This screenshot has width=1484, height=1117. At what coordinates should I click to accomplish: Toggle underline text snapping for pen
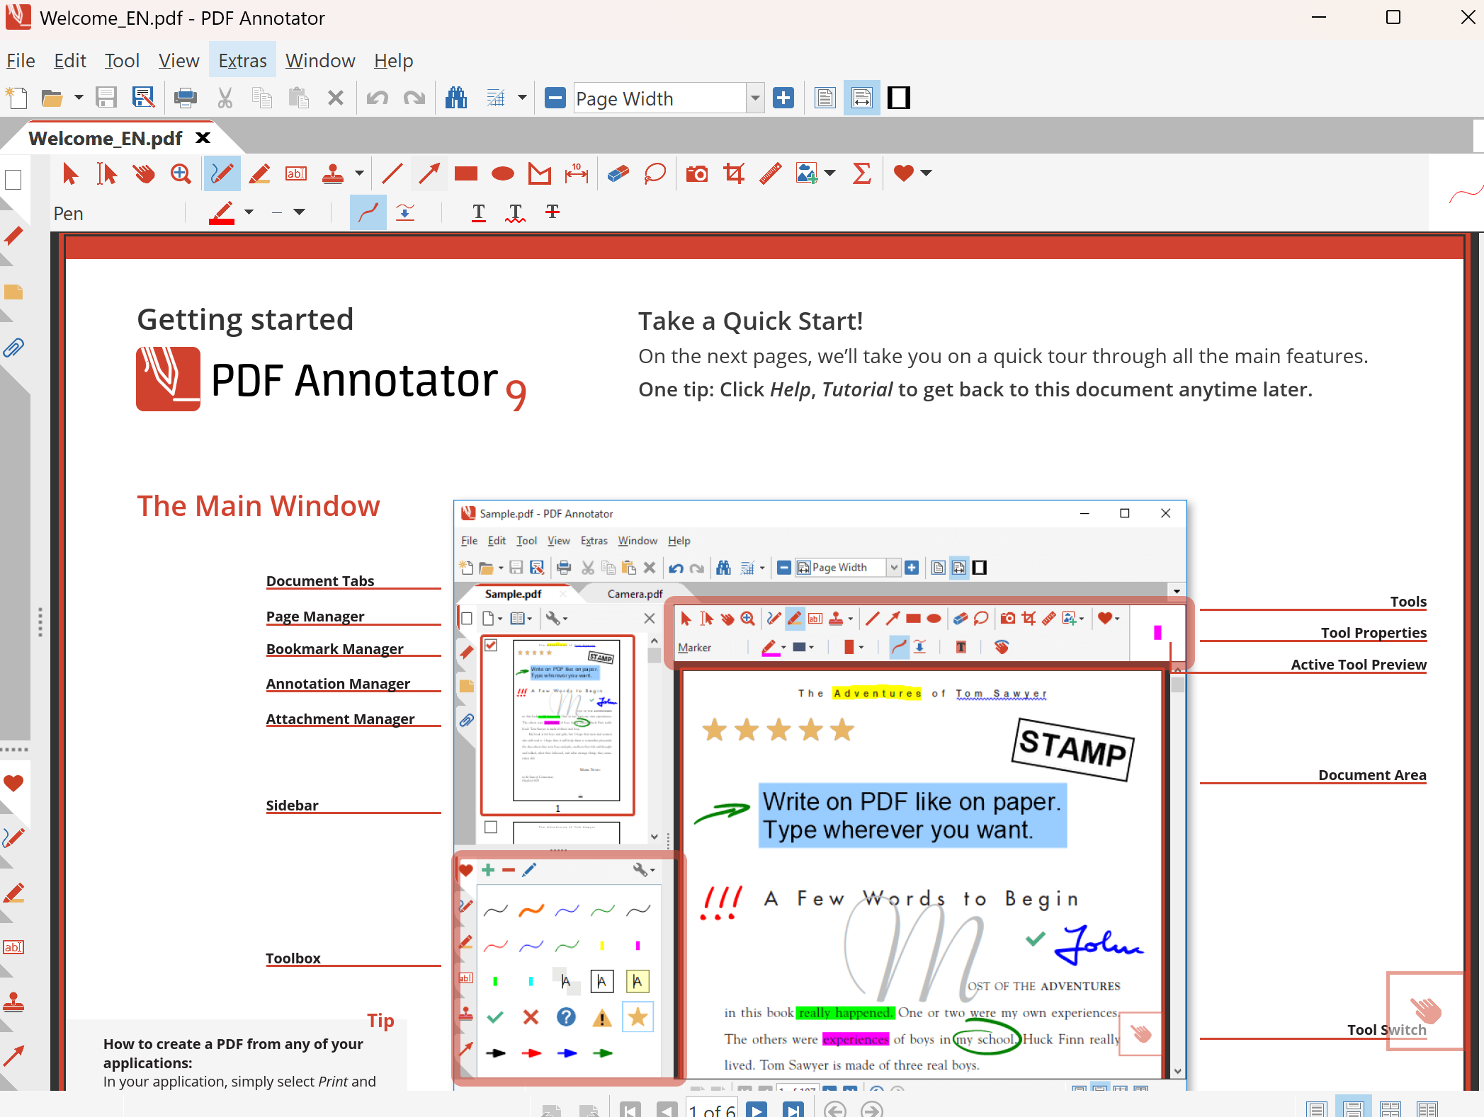click(479, 212)
